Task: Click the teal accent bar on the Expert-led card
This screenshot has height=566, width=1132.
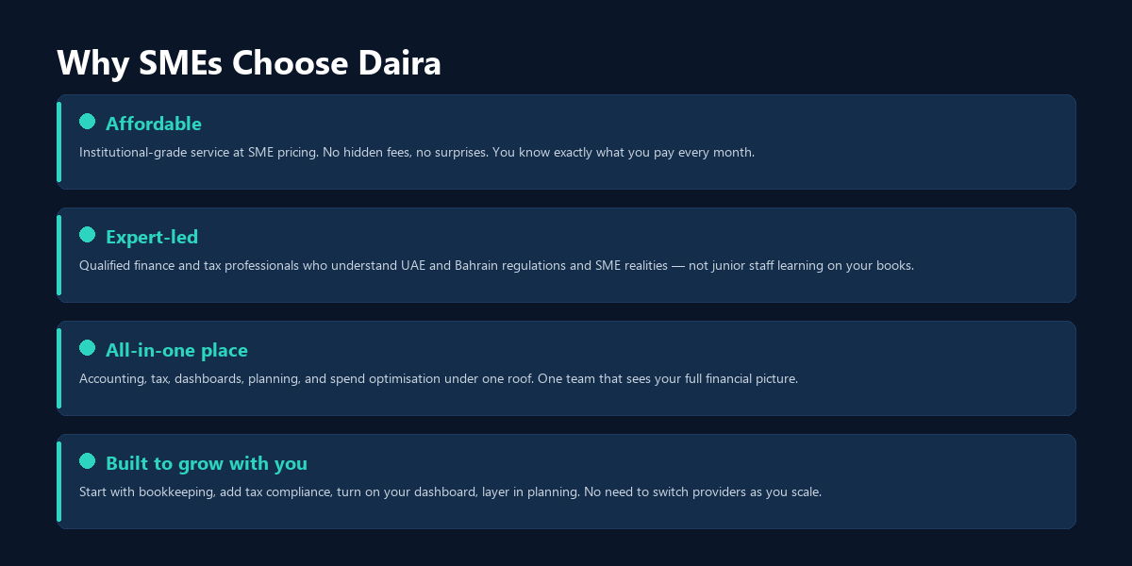Action: 59,255
